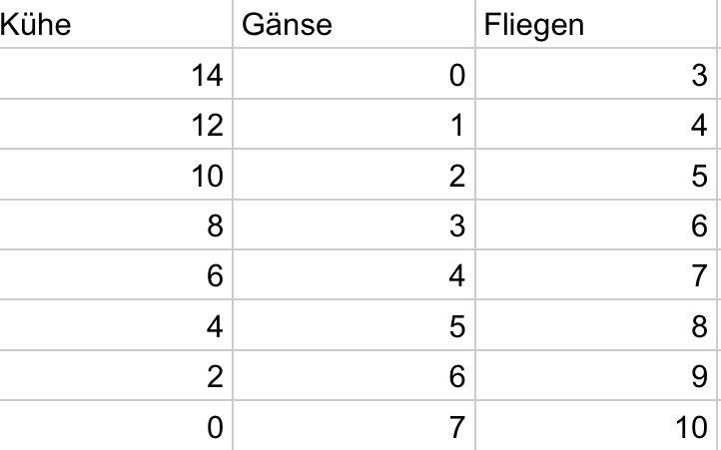
Task: Click the Fliegen cell containing 3
Action: (x=597, y=75)
